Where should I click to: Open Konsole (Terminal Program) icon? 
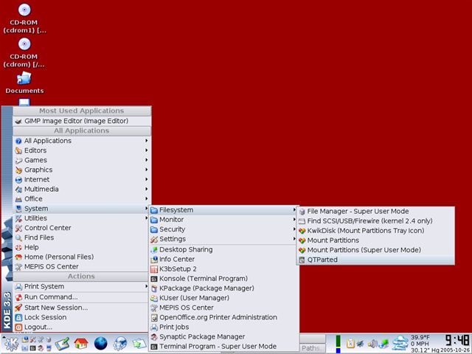click(x=154, y=279)
